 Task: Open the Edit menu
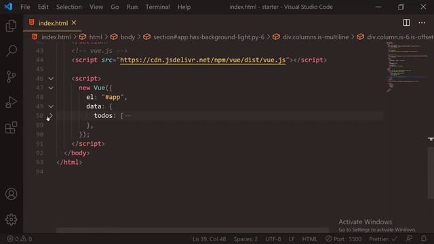[43, 7]
